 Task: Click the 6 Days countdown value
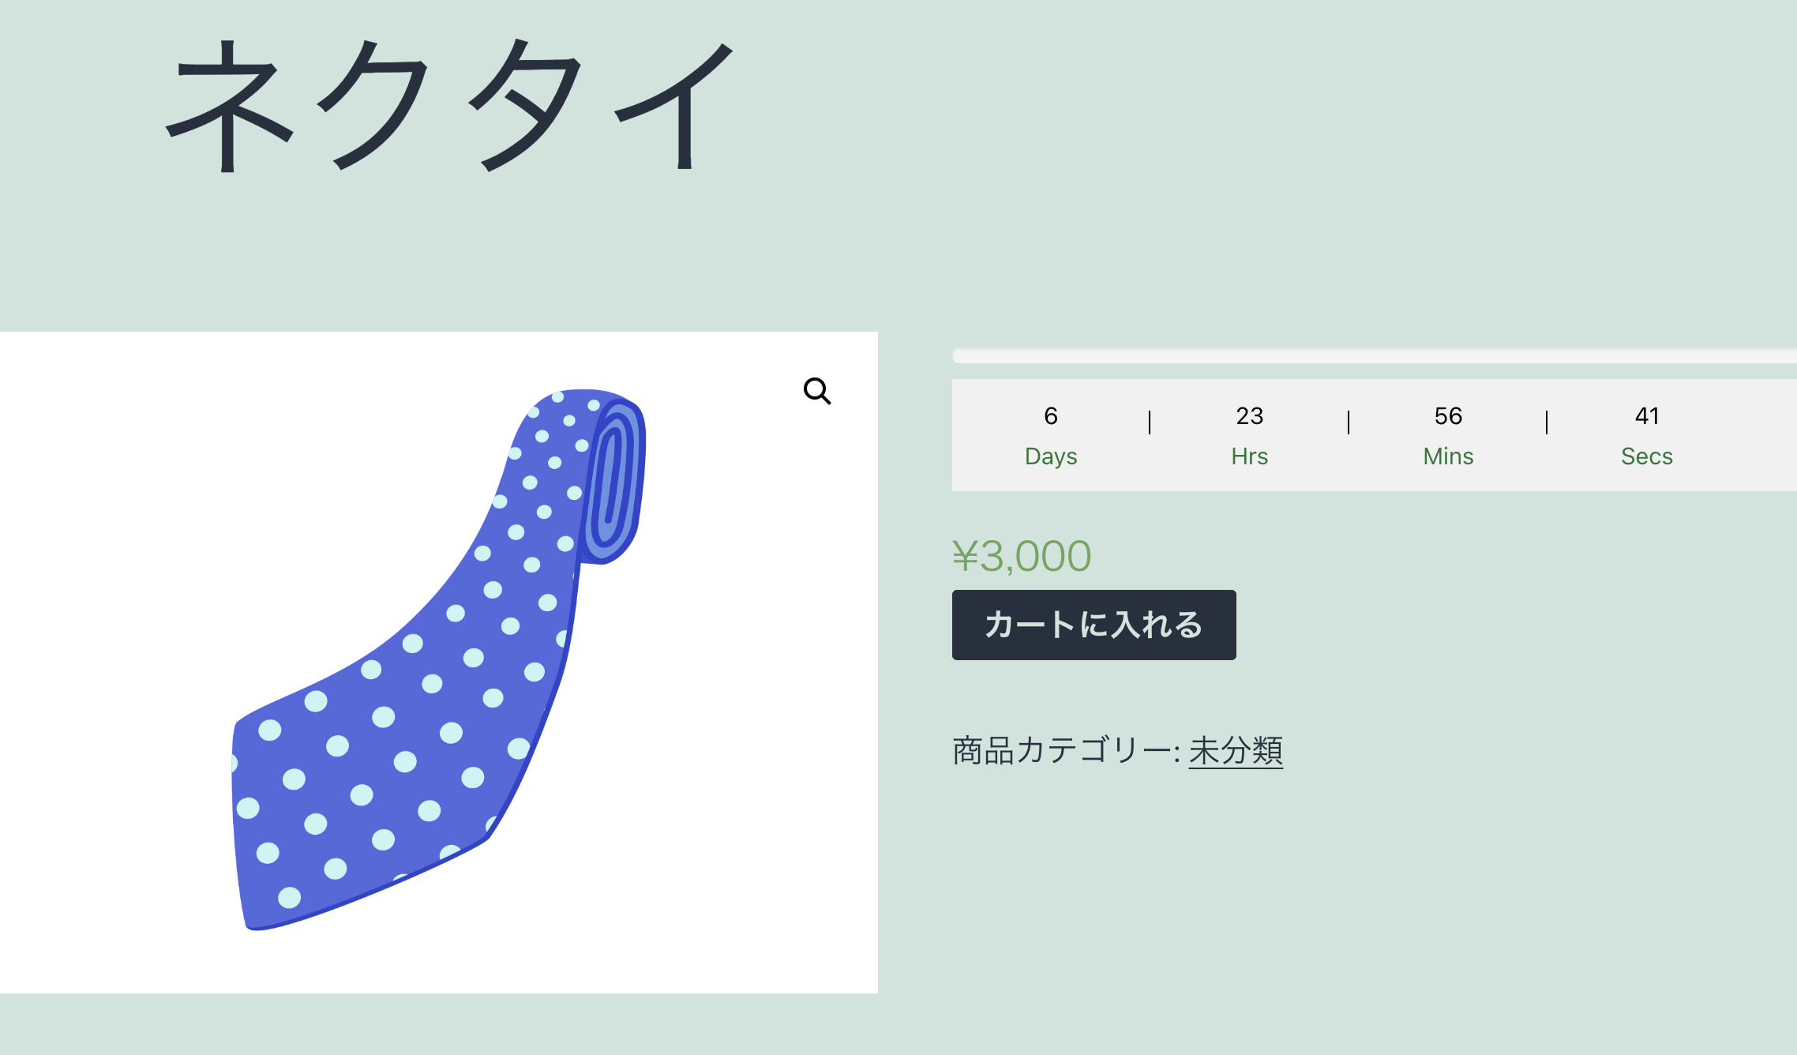tap(1051, 416)
